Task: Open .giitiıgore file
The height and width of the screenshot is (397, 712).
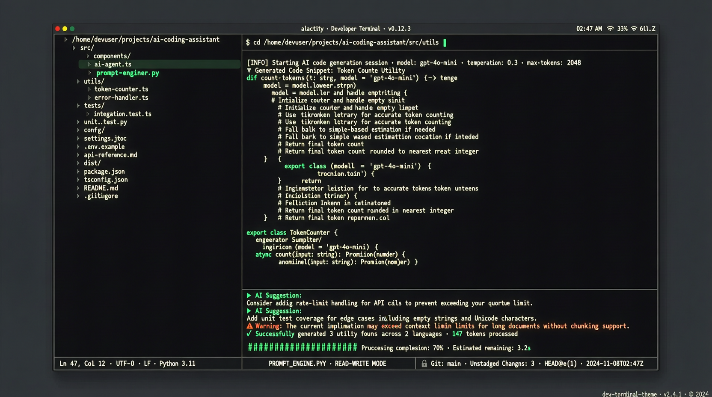Action: [101, 196]
